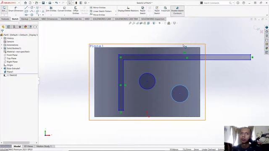
Task: Click the Home icon in title bar
Action: (25, 3)
